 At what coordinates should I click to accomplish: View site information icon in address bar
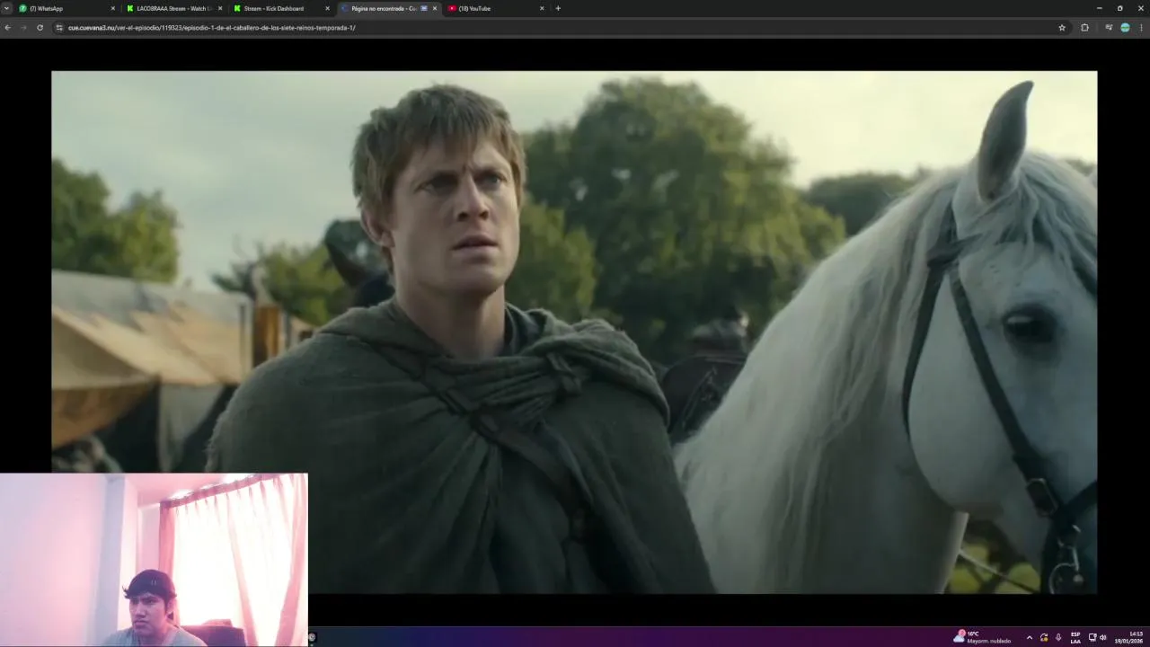click(59, 27)
